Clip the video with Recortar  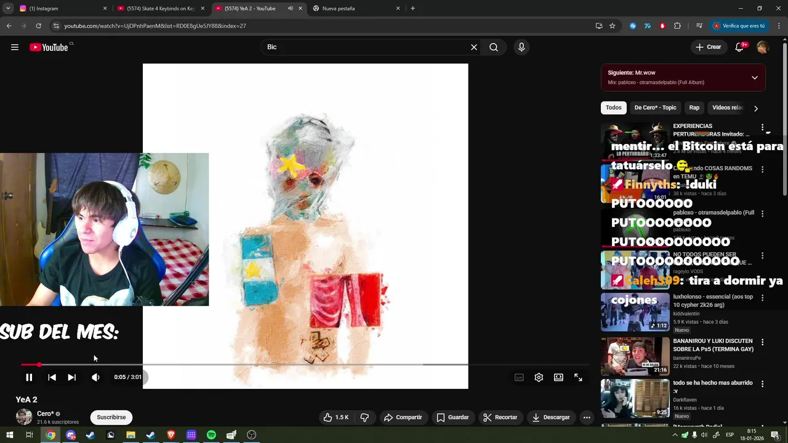click(x=500, y=417)
